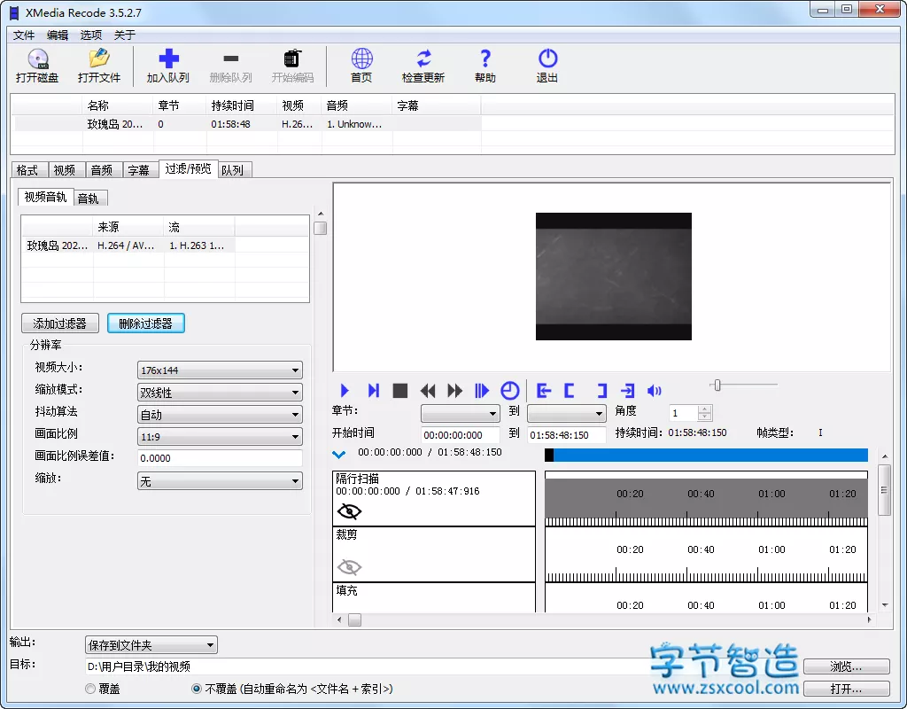907x709 pixels.
Task: Open the 画面比例 11:9 dropdown
Action: pyautogui.click(x=220, y=436)
